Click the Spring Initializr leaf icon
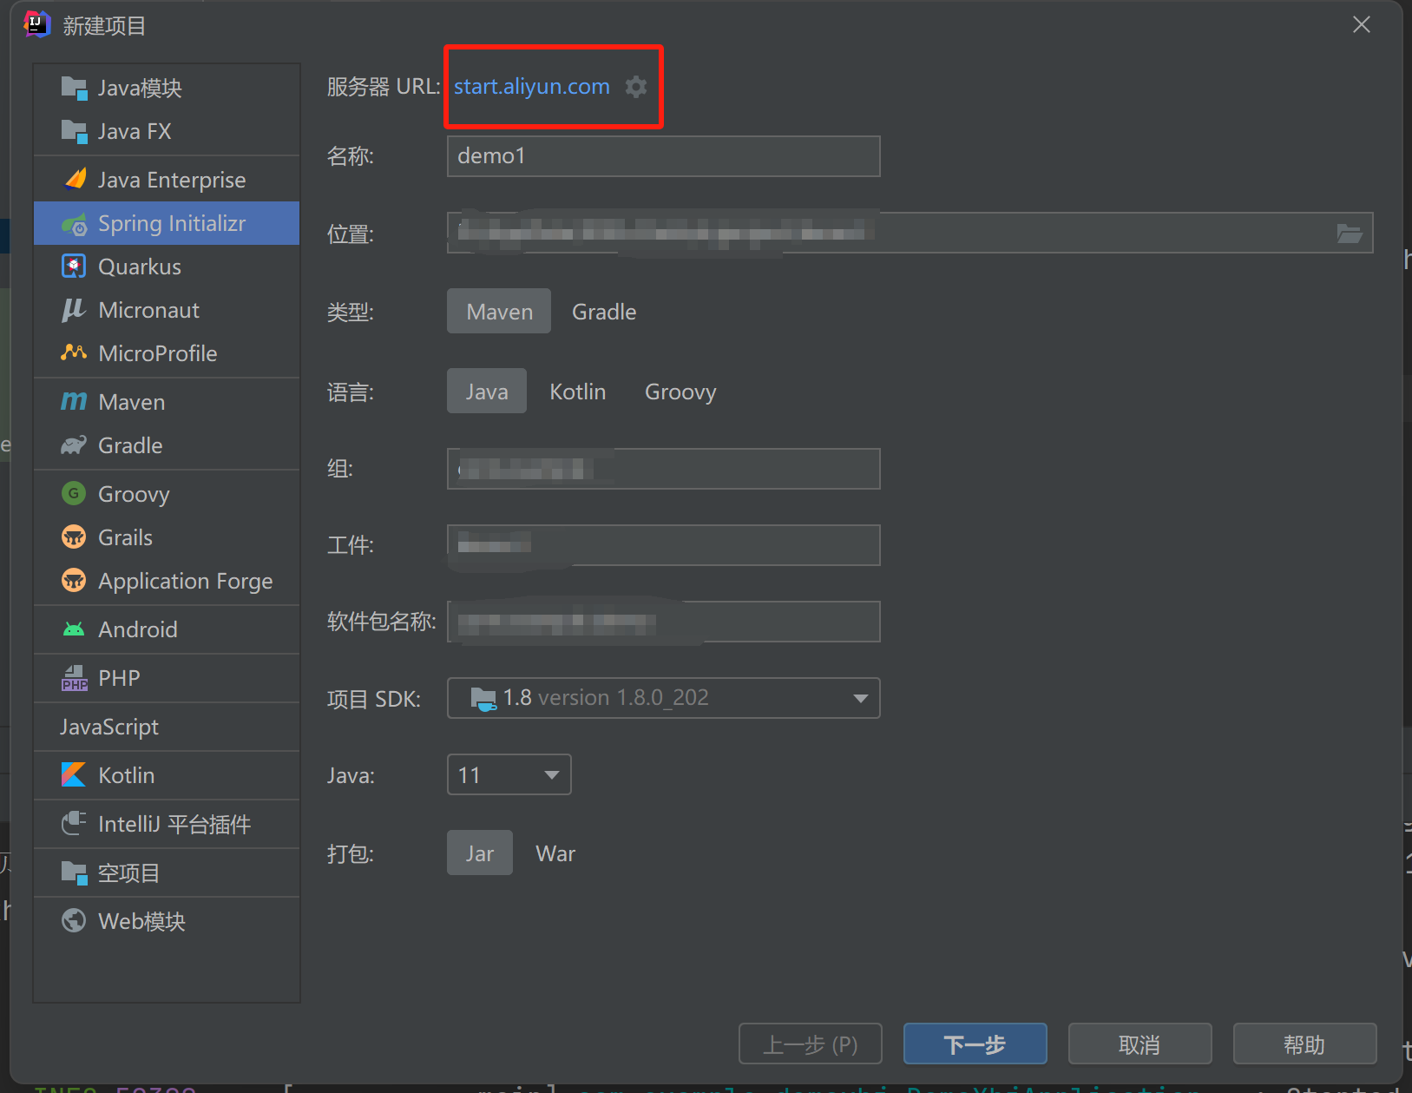Screen dimensions: 1412x1093 pos(75,224)
